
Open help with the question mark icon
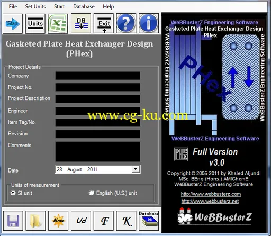[x=126, y=23]
